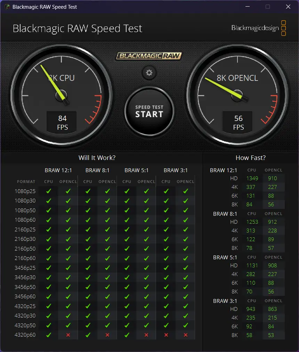
Task: Click BRAW 12:1 6K CPU value 131
Action: (250, 196)
